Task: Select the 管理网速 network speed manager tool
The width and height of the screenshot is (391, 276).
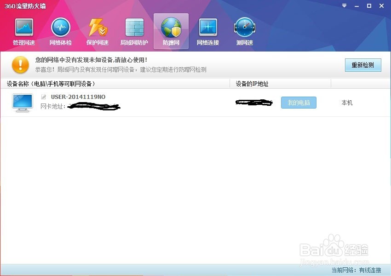Action: tap(23, 30)
